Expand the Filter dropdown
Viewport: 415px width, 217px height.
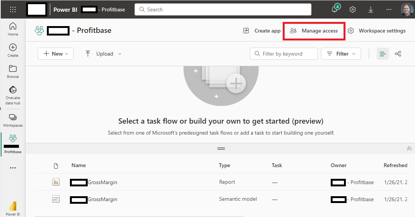click(x=341, y=54)
